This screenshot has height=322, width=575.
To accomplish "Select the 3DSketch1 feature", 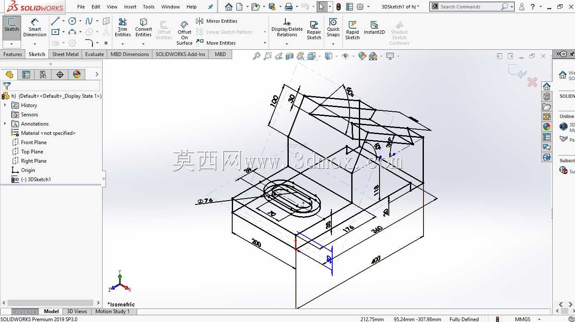I will [36, 180].
